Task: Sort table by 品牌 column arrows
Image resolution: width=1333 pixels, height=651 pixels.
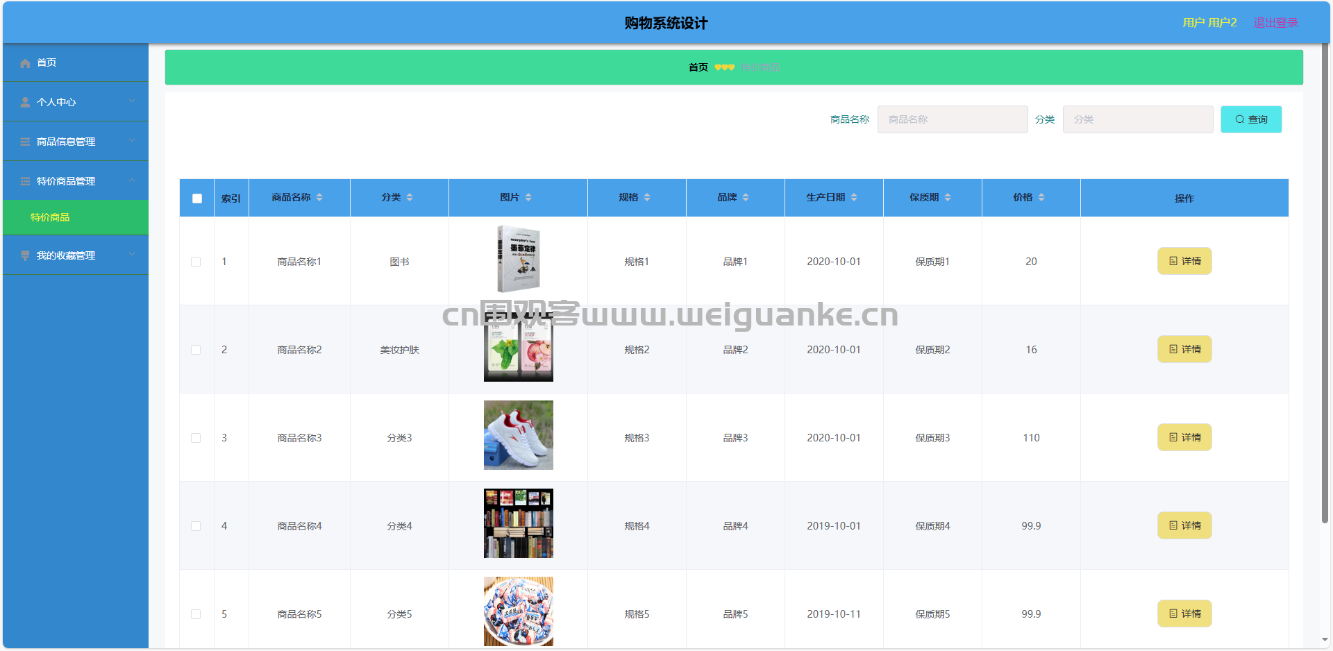Action: tap(746, 198)
